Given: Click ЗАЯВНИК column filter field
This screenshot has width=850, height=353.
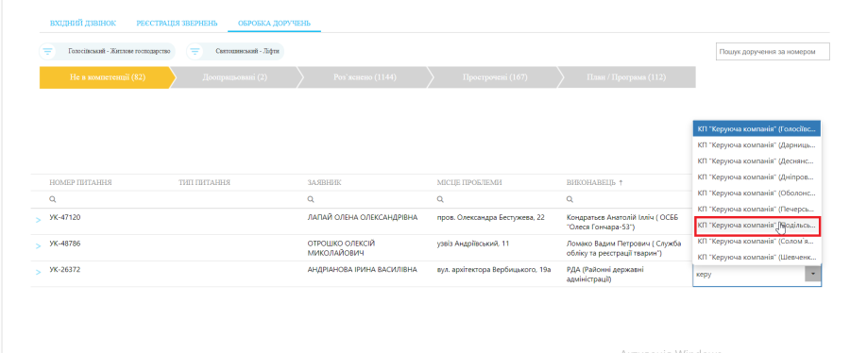Looking at the screenshot, I should [369, 200].
